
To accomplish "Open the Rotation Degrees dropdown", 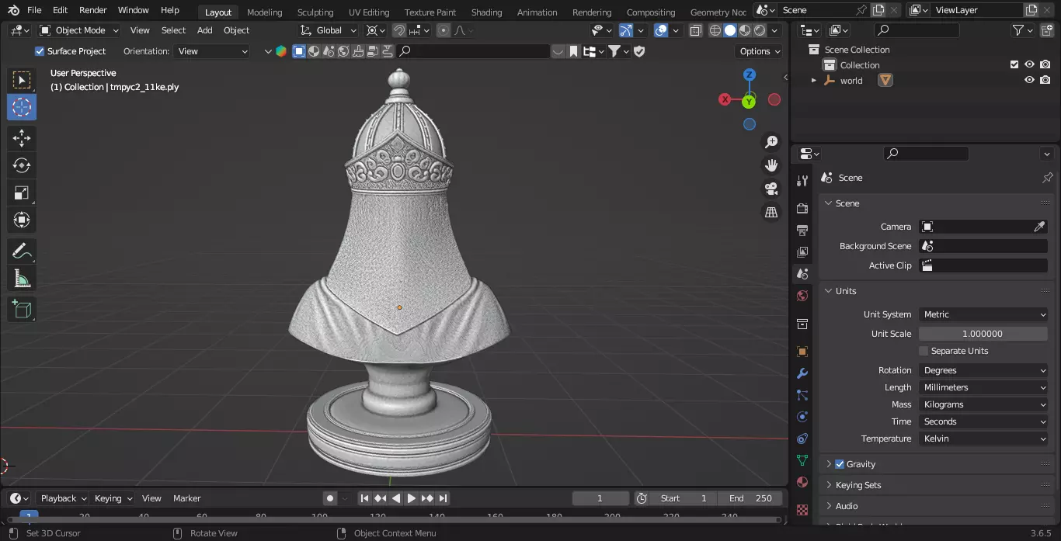I will point(983,370).
